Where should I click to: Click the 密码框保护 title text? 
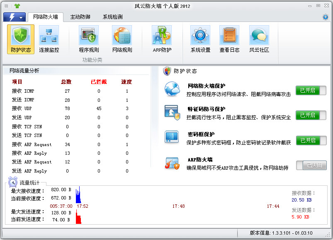[x=201, y=134]
